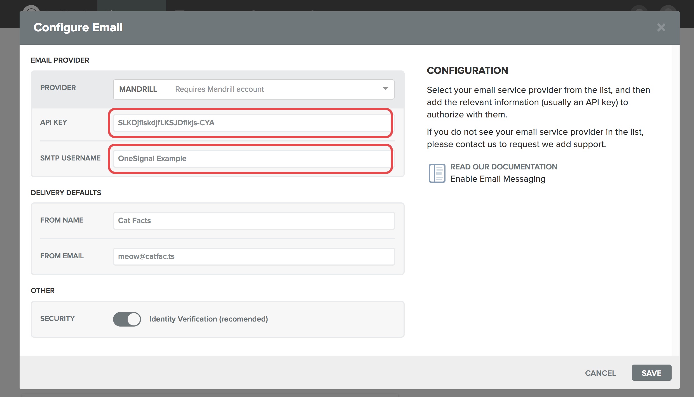The width and height of the screenshot is (694, 397).
Task: Click the API KEY label
Action: 53,122
